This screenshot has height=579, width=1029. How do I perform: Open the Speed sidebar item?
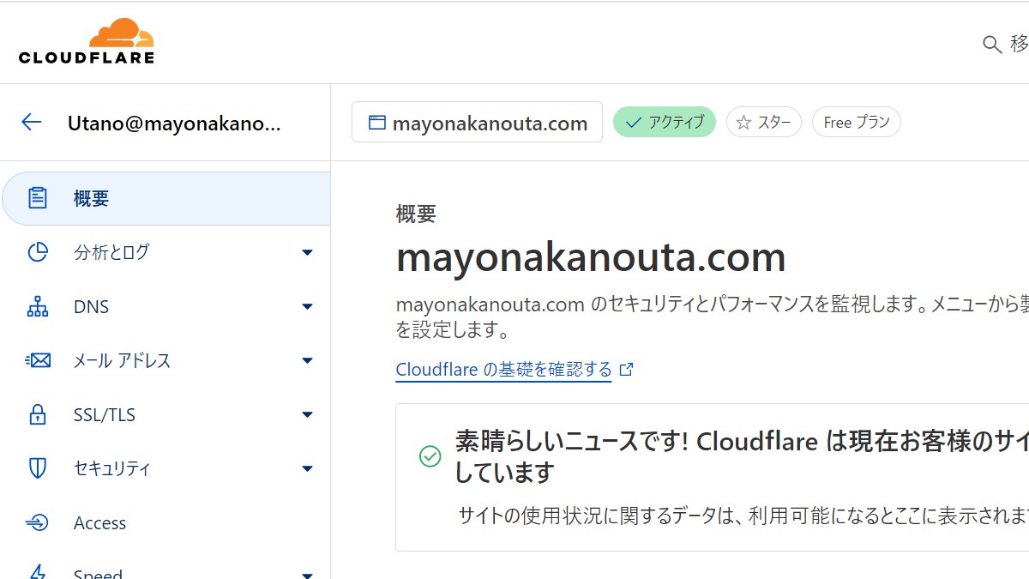(165, 566)
